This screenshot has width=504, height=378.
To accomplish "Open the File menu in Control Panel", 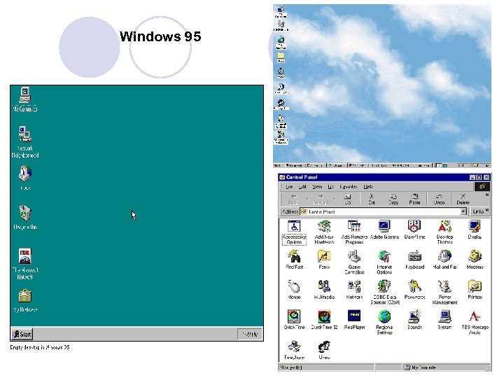I will (x=289, y=187).
